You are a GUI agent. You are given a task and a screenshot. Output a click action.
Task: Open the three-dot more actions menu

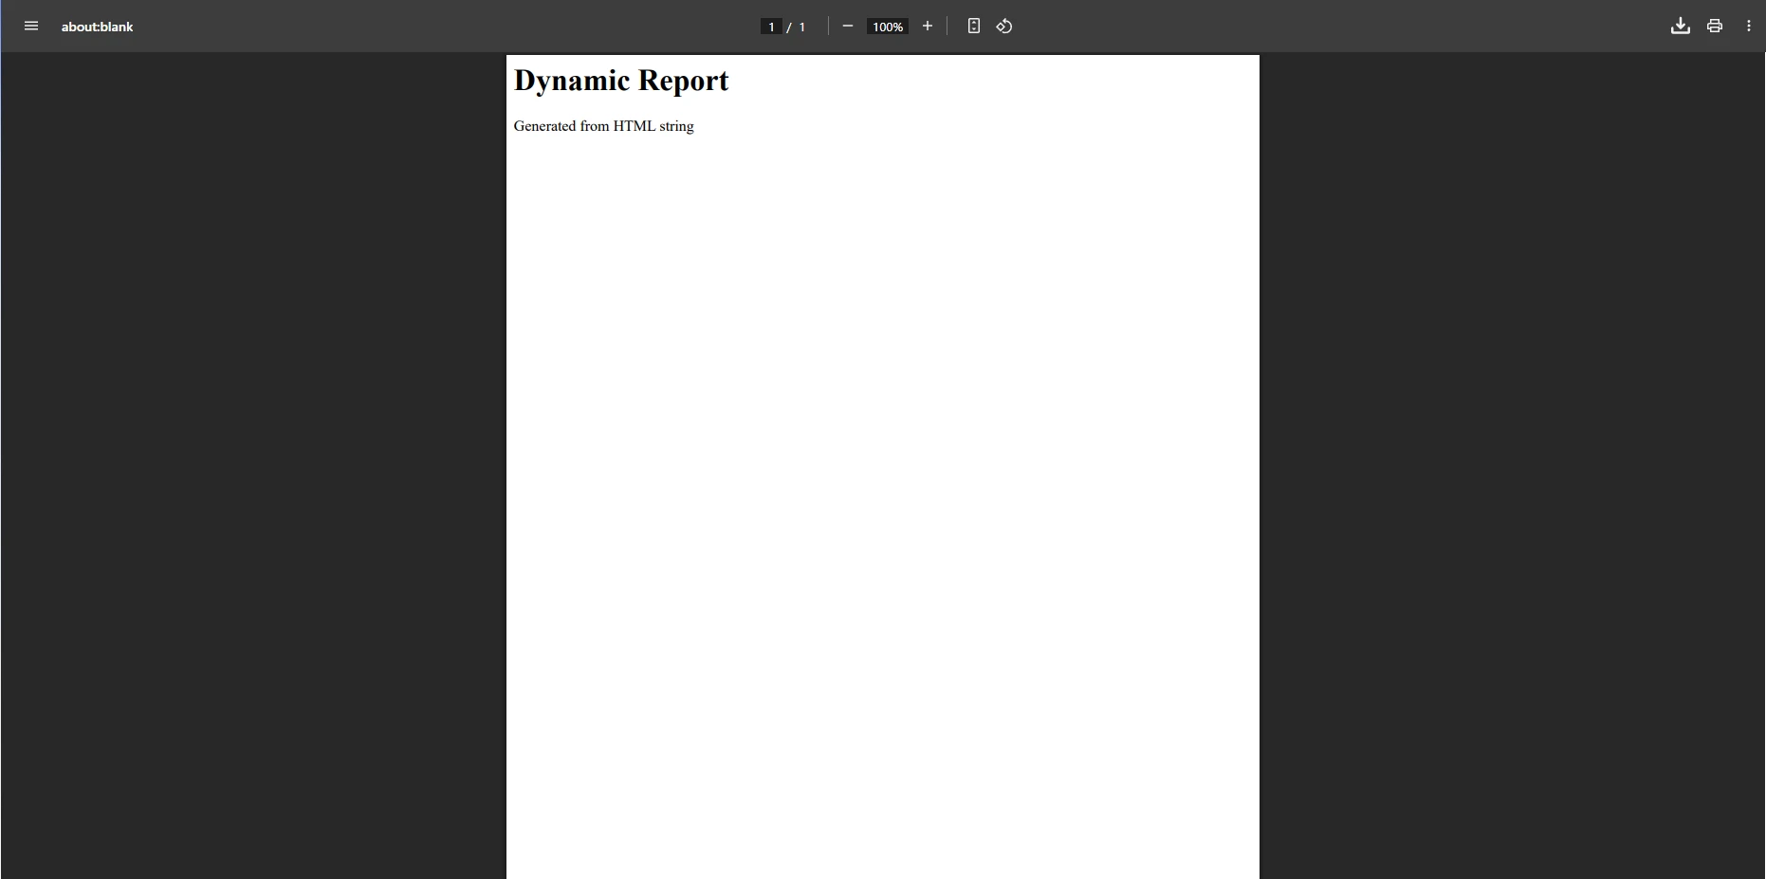(x=1749, y=27)
